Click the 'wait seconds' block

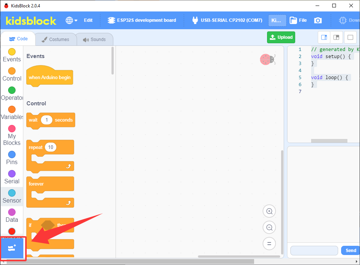[x=51, y=120]
